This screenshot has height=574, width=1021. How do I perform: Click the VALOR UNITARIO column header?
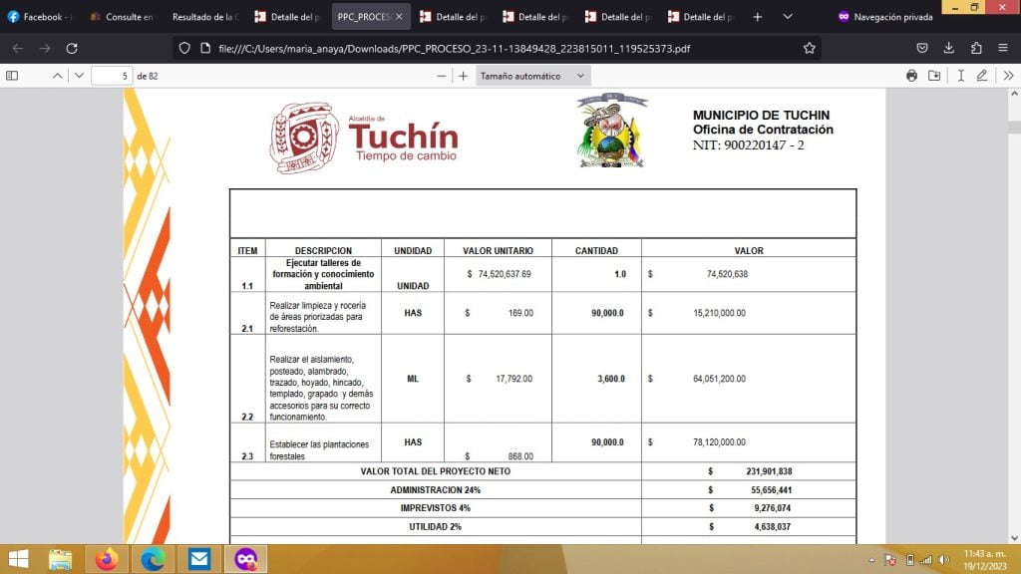coord(498,250)
